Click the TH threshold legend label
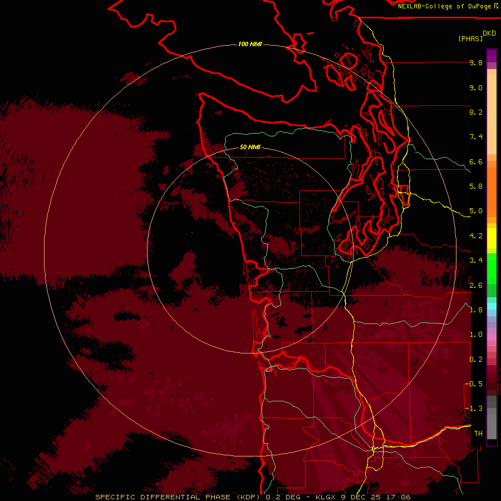 pyautogui.click(x=478, y=434)
